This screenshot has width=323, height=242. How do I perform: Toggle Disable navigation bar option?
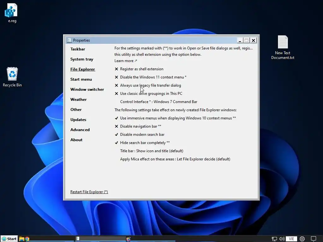click(138, 126)
